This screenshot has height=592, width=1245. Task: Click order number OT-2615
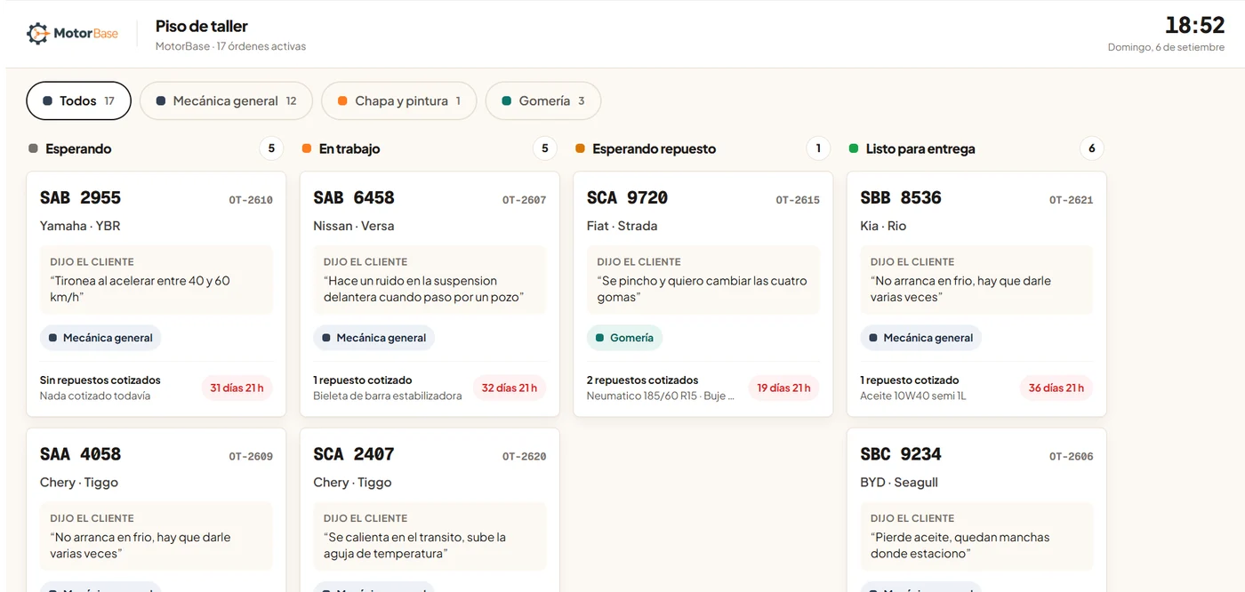[x=798, y=200]
